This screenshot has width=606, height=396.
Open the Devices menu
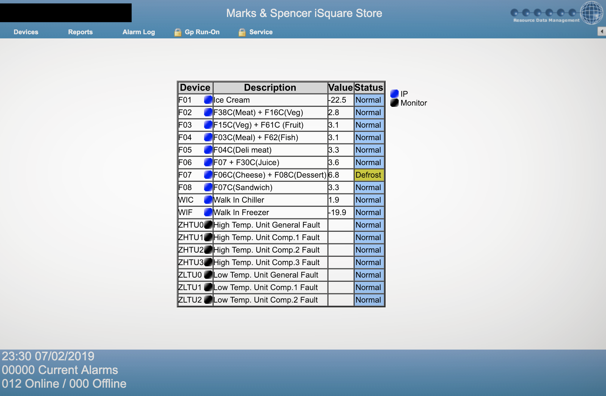click(x=26, y=32)
